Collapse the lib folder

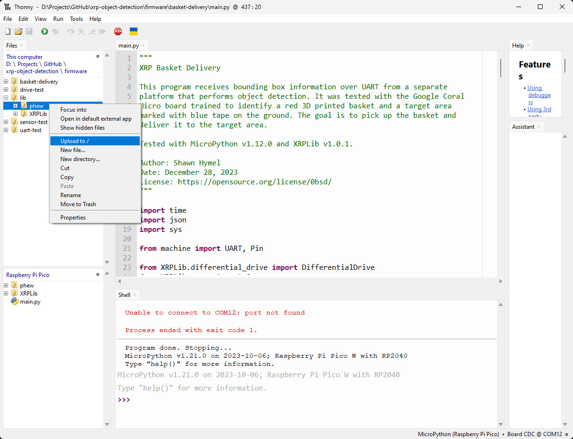tap(6, 97)
